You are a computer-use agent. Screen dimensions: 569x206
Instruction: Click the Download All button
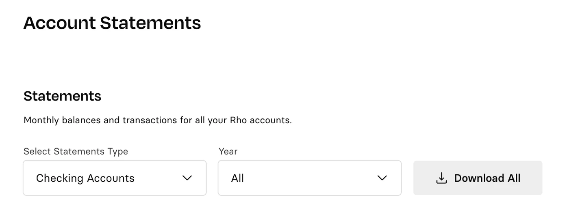(x=478, y=178)
